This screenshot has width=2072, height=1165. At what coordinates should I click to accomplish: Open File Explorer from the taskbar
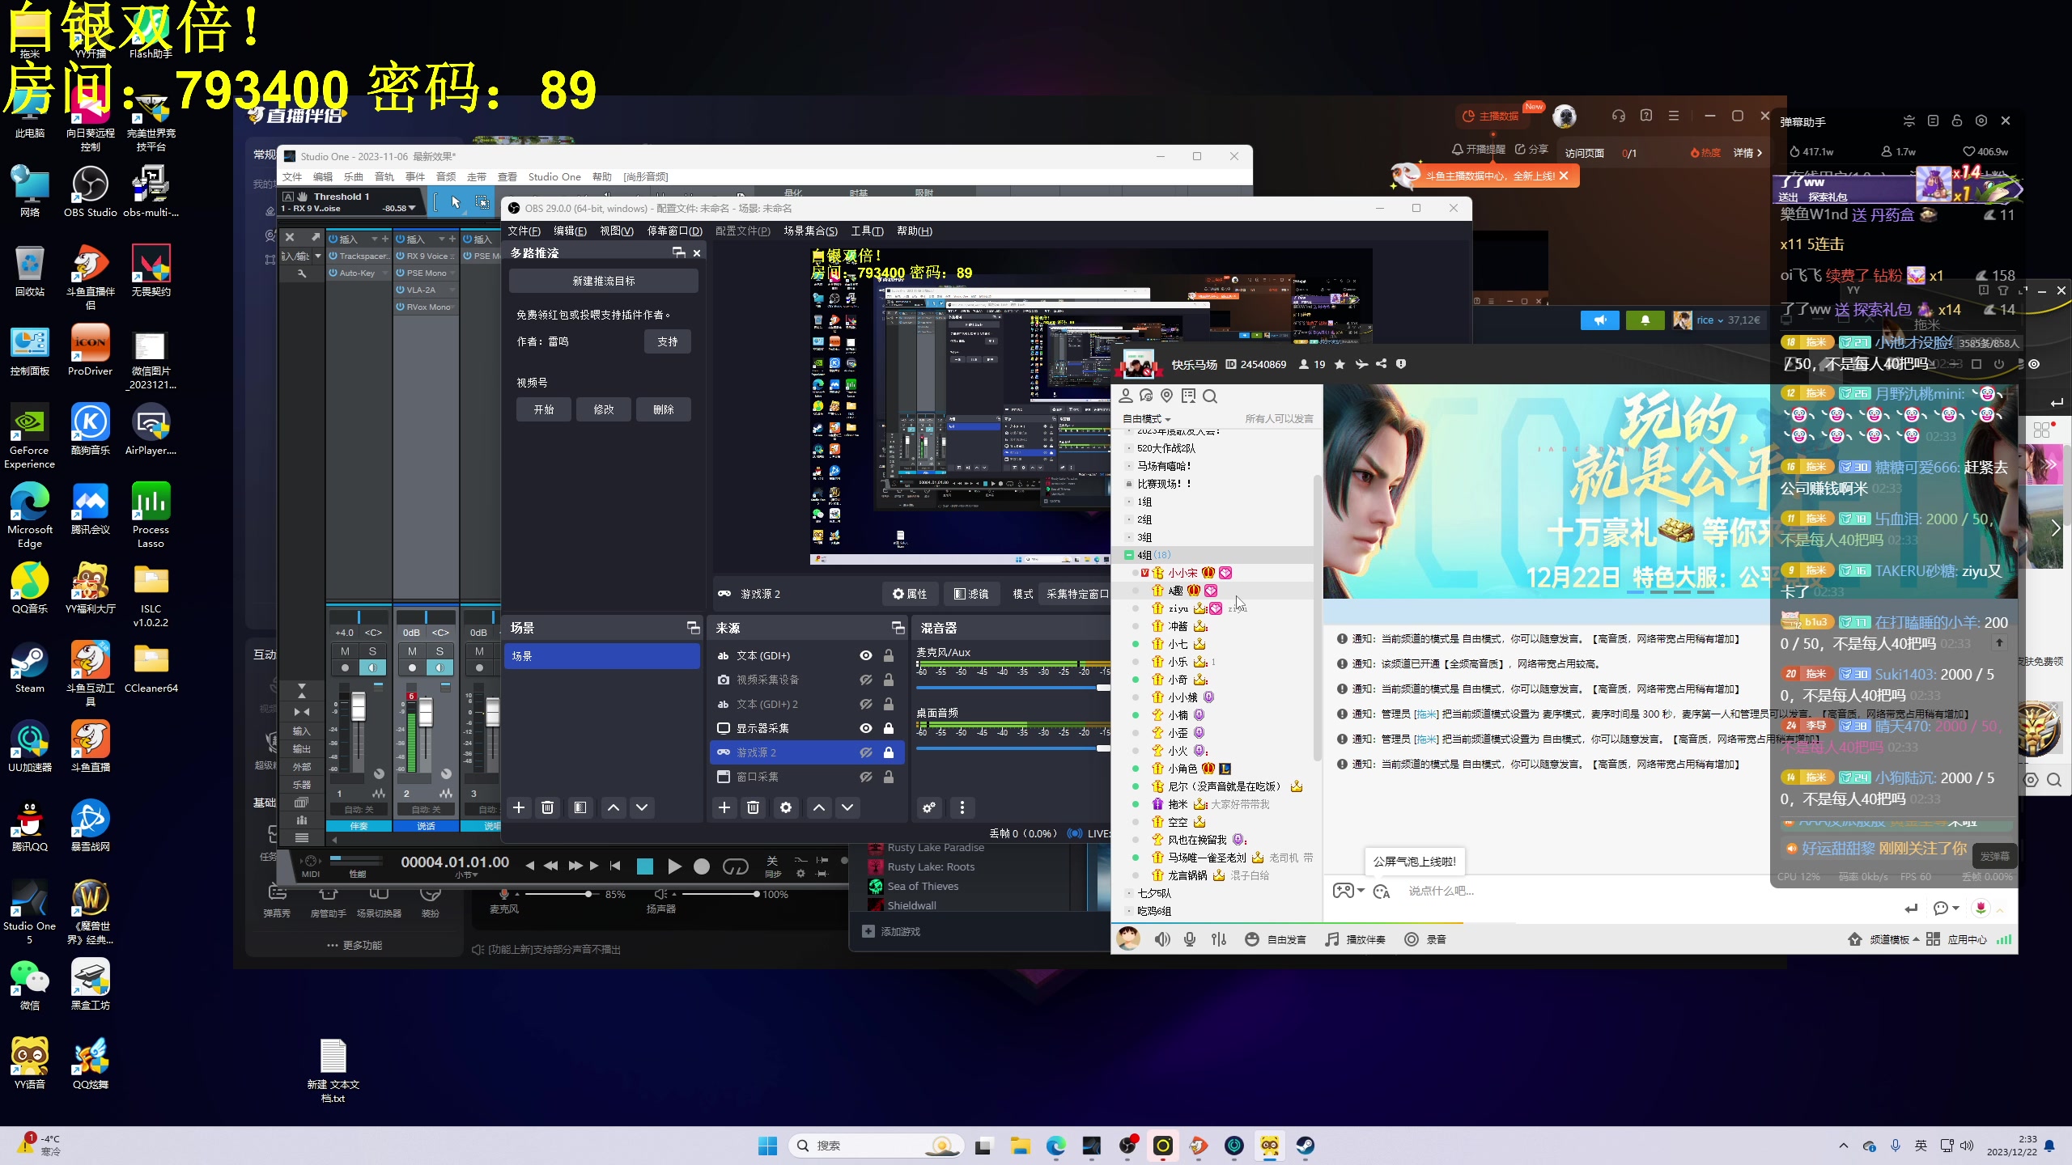click(x=1020, y=1146)
